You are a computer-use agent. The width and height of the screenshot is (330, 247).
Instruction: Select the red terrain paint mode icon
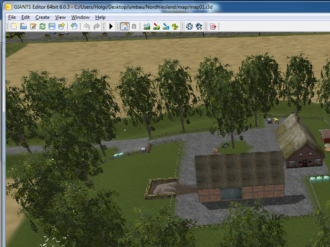coord(156,26)
